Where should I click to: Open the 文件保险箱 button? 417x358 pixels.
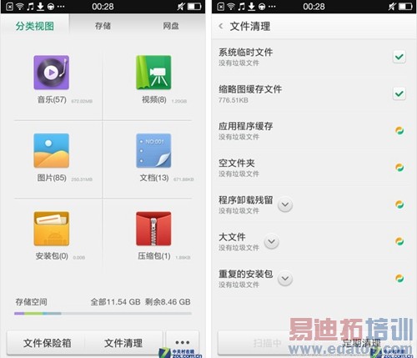coord(47,343)
